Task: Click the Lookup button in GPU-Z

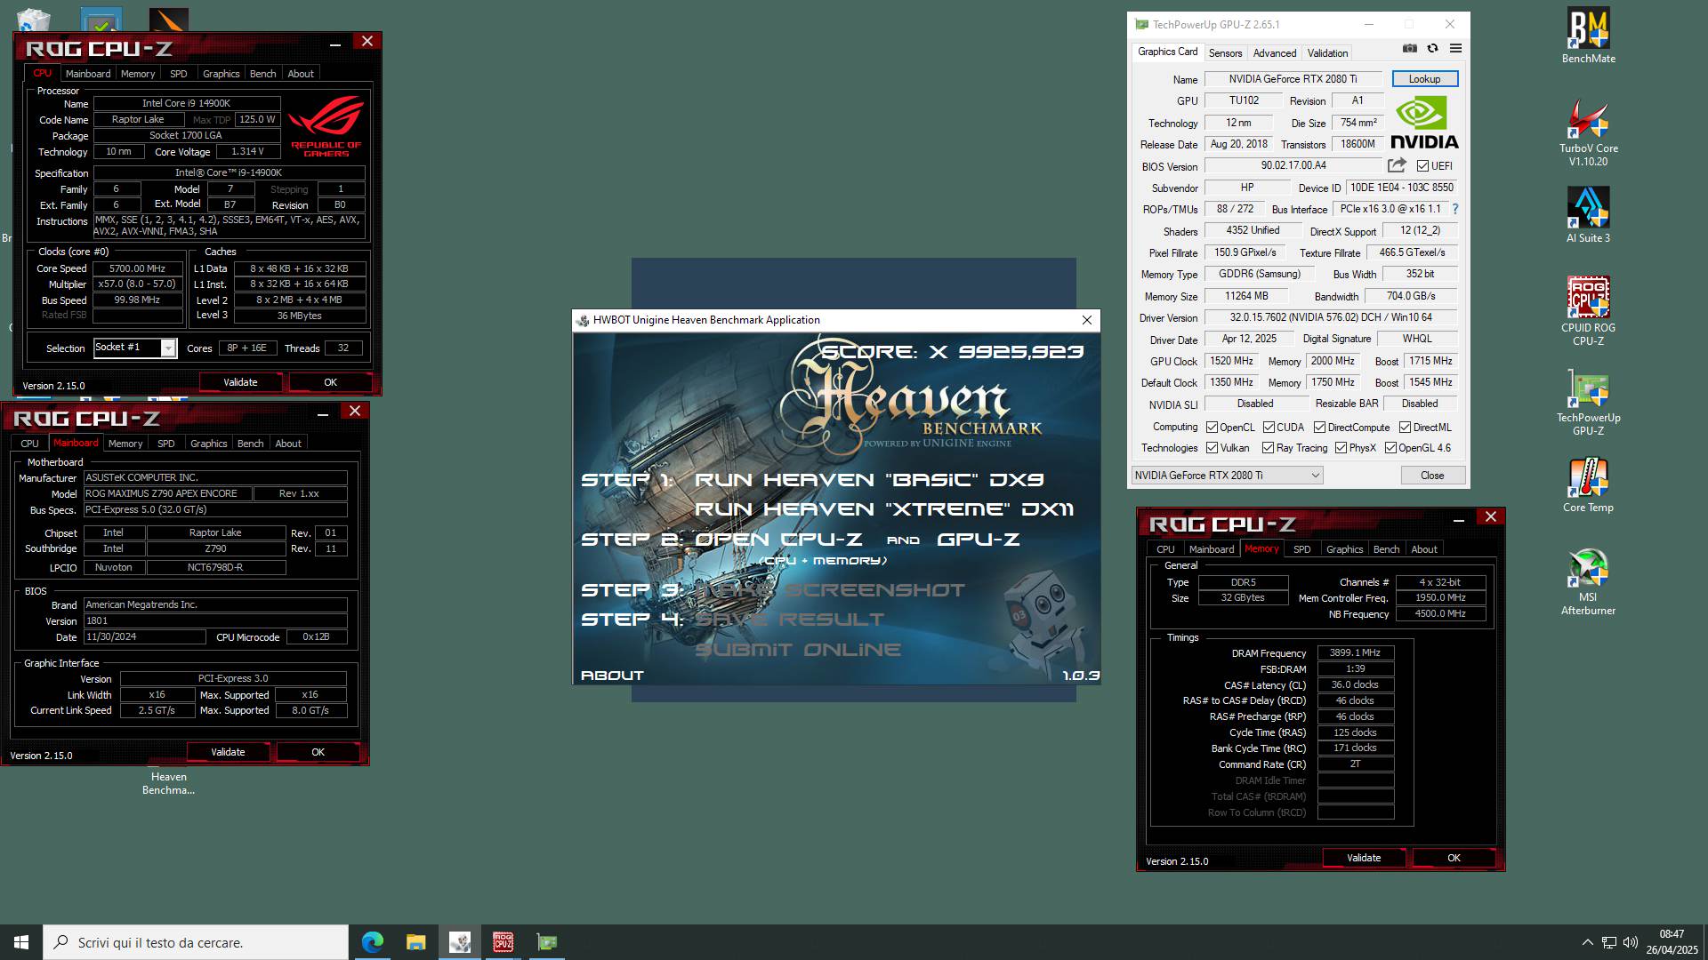Action: pyautogui.click(x=1424, y=79)
